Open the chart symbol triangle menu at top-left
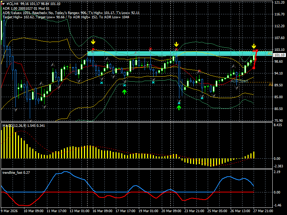The height and width of the screenshot is (215, 287). pos(3,3)
